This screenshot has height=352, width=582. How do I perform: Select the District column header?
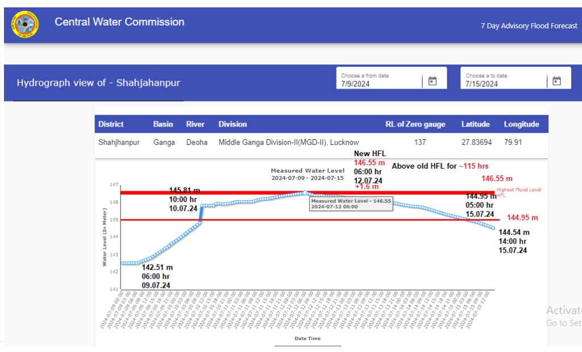click(111, 124)
